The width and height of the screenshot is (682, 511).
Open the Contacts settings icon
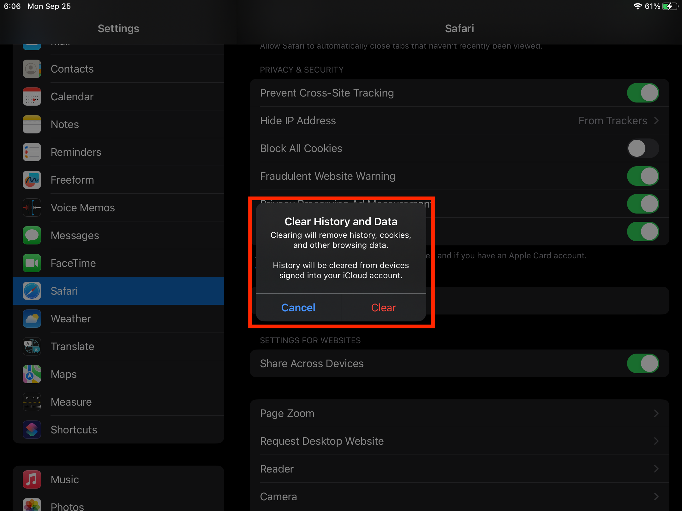32,69
